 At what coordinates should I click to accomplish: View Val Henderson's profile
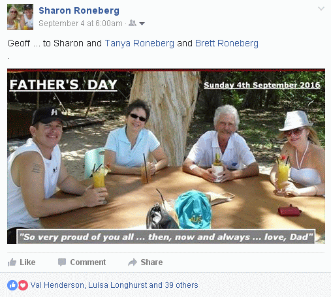[x=57, y=285]
